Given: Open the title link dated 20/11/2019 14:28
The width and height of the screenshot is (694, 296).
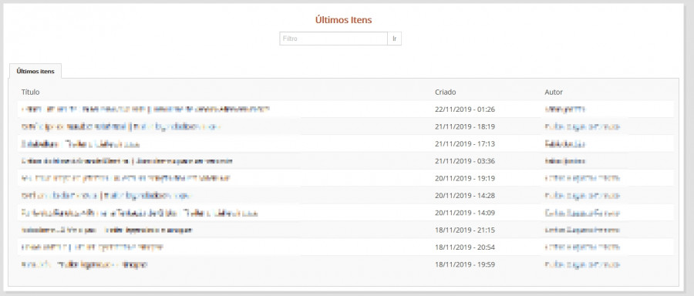Looking at the screenshot, I should (x=106, y=196).
